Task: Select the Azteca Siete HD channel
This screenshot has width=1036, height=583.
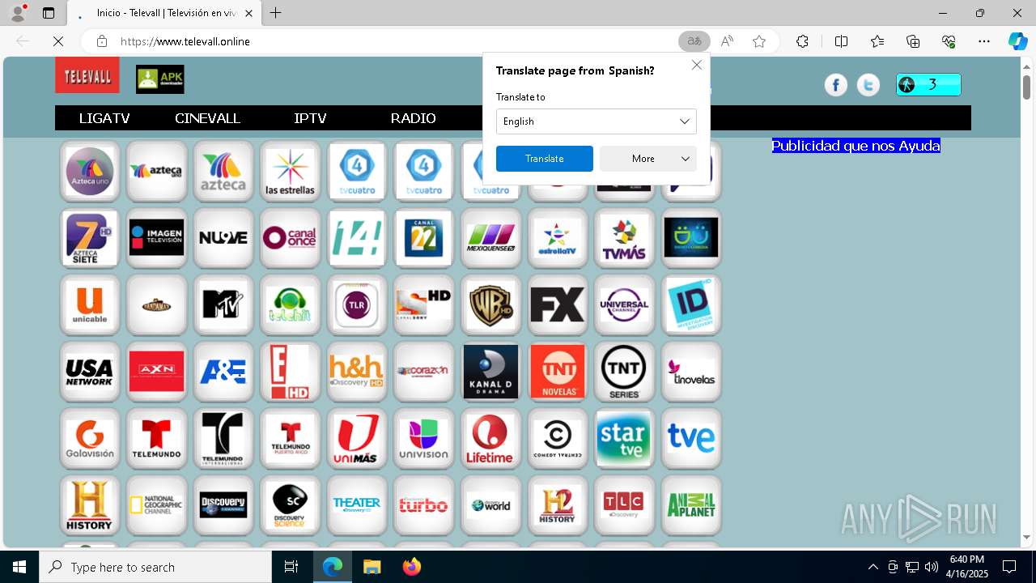Action: click(90, 238)
